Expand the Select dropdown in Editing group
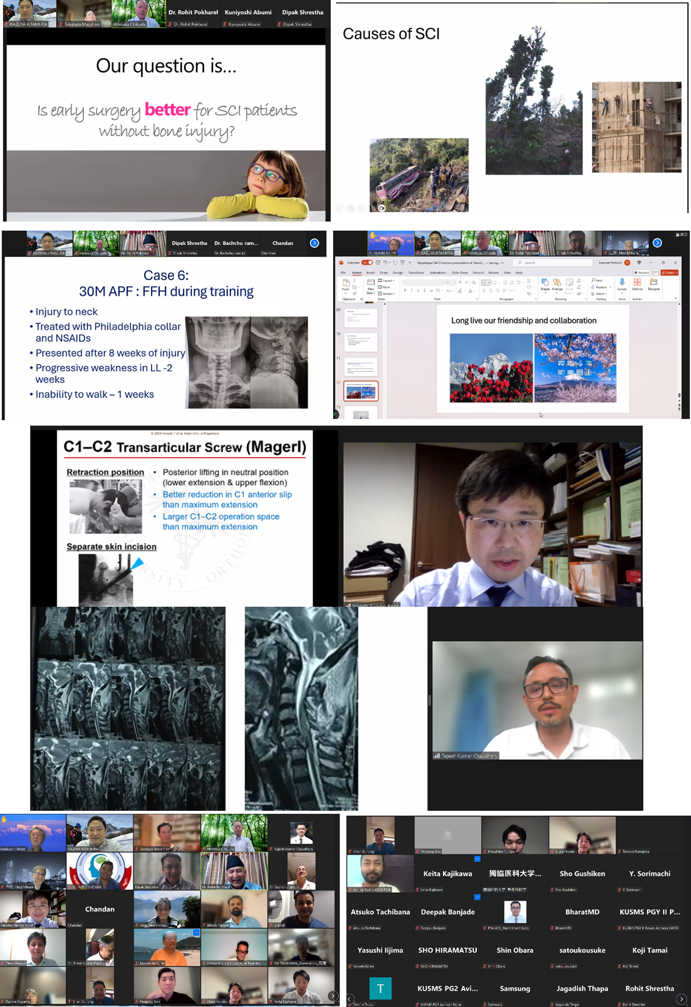This screenshot has width=691, height=1007. [599, 293]
